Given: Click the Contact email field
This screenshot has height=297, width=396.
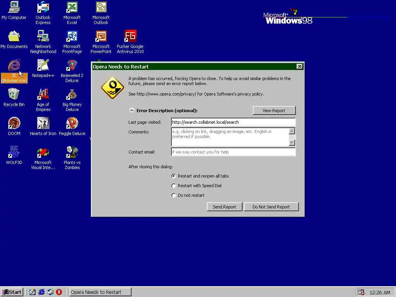Looking at the screenshot, I should pos(233,152).
